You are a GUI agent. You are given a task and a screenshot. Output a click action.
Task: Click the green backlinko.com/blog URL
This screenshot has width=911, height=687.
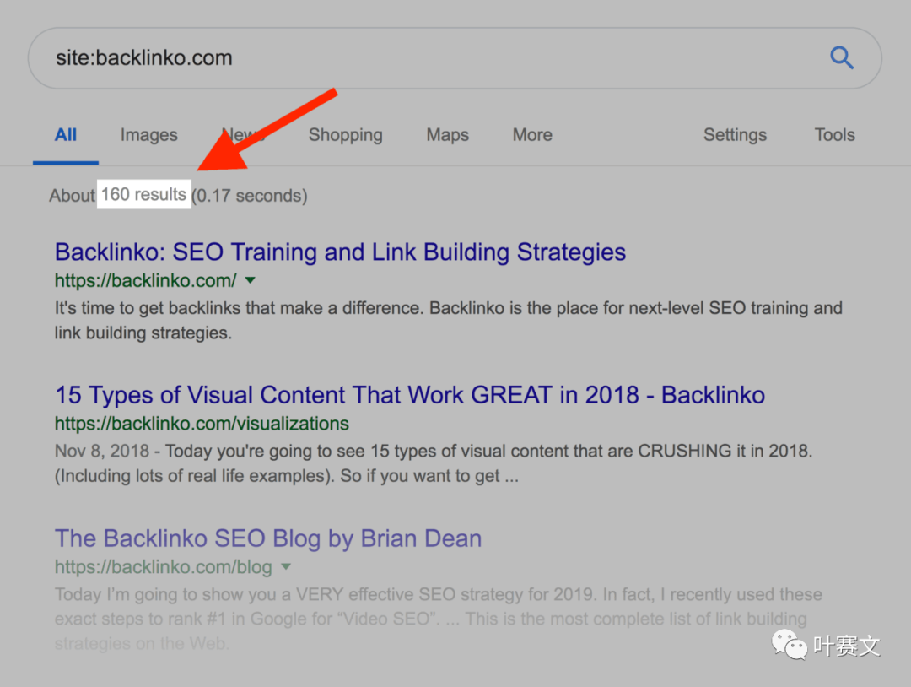coord(164,566)
